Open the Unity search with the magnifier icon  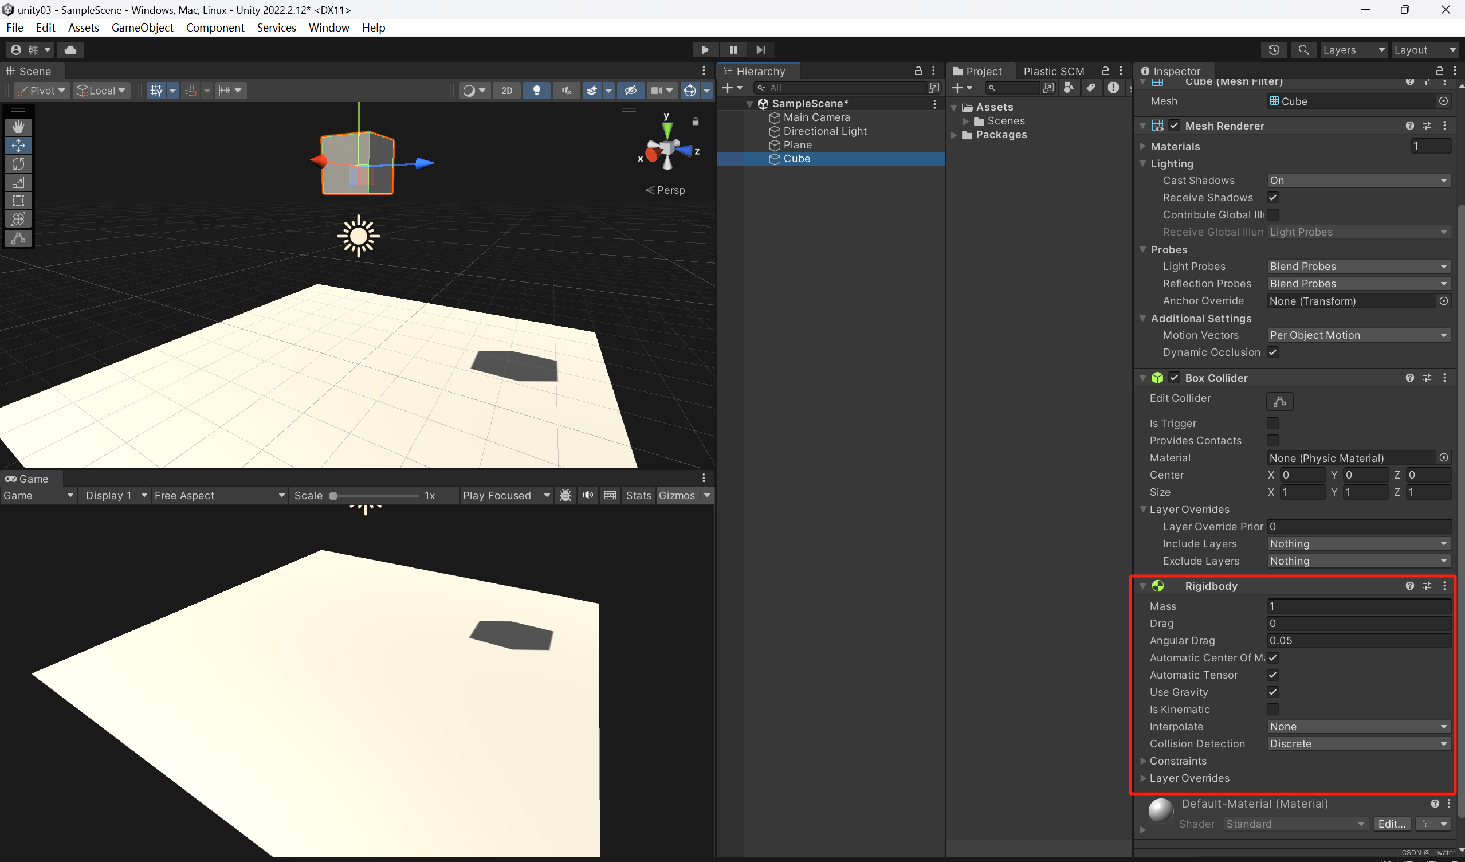click(x=1303, y=50)
